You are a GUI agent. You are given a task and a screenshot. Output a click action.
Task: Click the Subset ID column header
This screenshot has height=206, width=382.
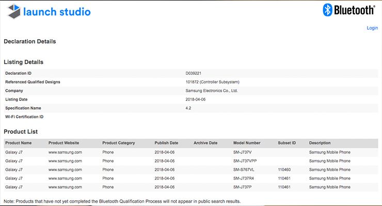tap(286, 143)
